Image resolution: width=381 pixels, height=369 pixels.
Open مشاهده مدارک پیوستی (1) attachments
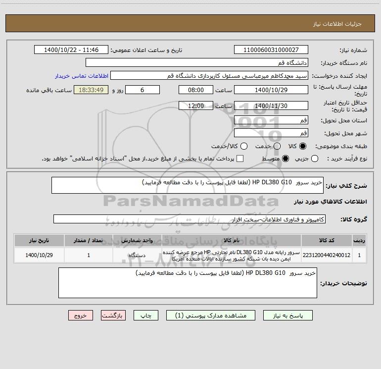click(x=211, y=315)
